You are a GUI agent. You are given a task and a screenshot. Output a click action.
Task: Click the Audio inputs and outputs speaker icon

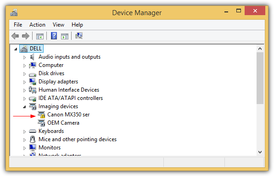(32, 57)
